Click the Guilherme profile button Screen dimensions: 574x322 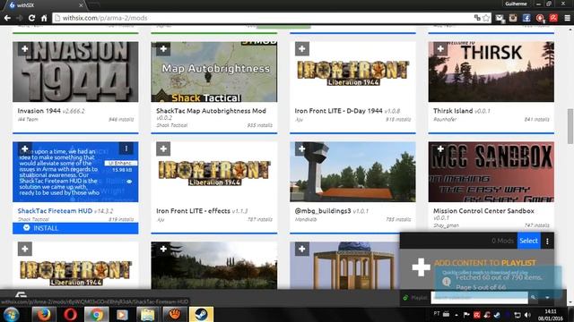click(x=517, y=4)
